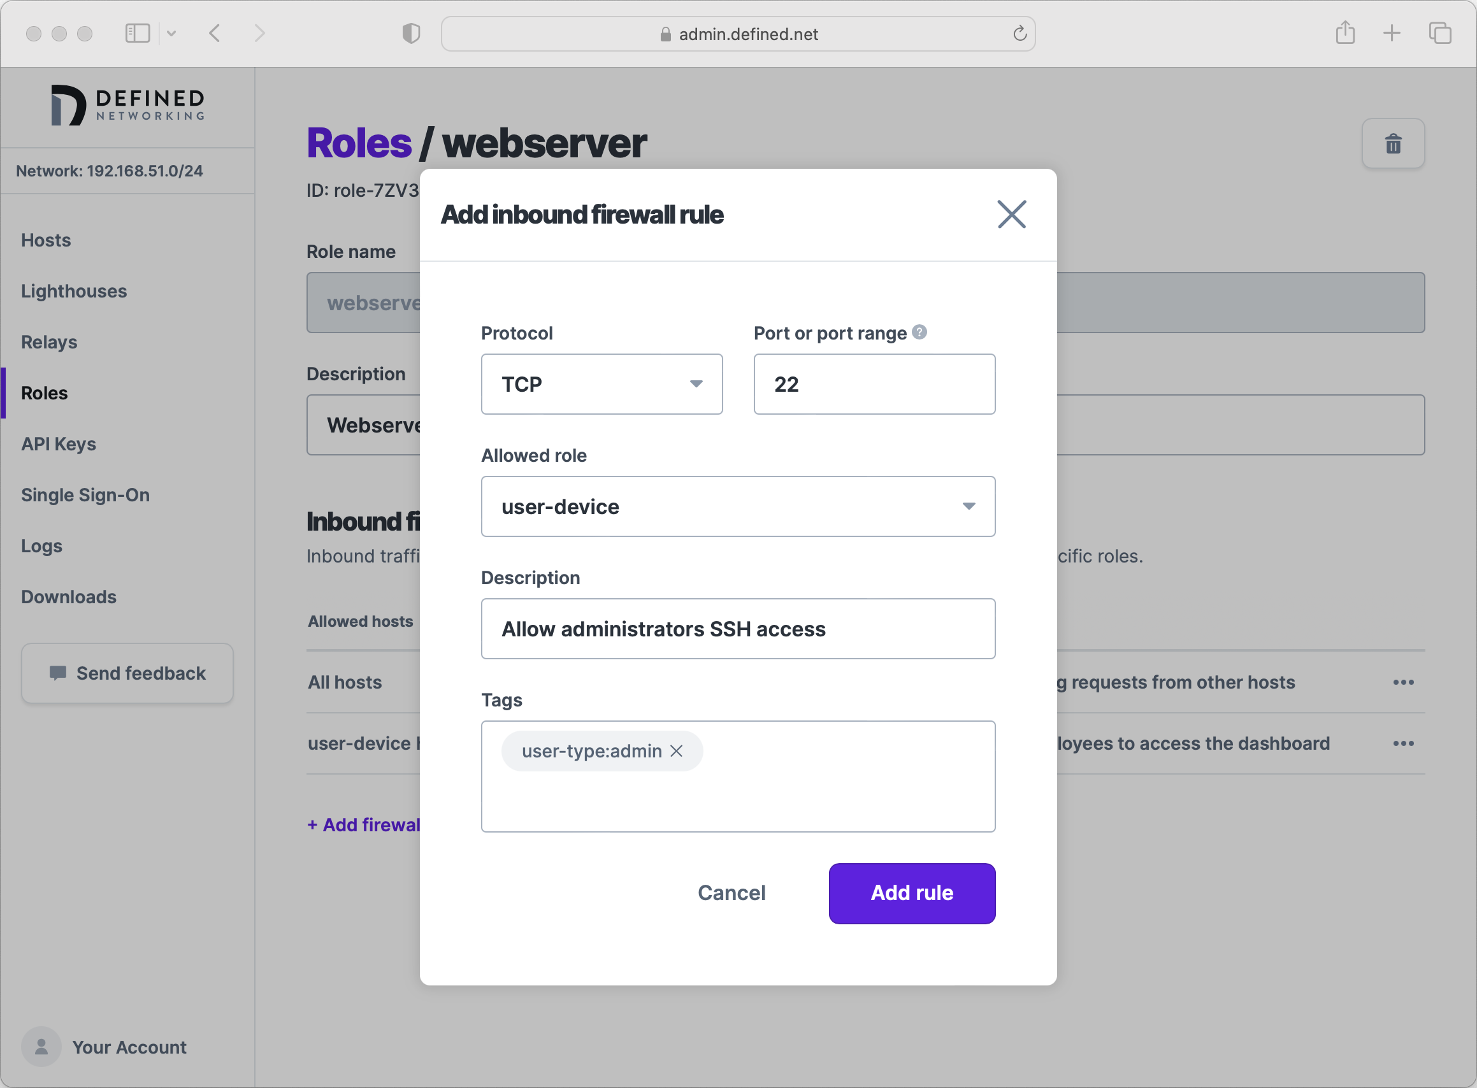Viewport: 1477px width, 1088px height.
Task: Remove the user-type:admin tag
Action: coord(676,750)
